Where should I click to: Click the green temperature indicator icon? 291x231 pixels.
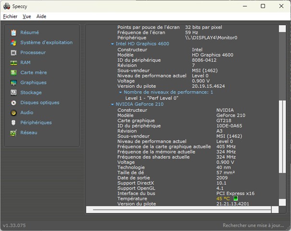tap(236, 198)
